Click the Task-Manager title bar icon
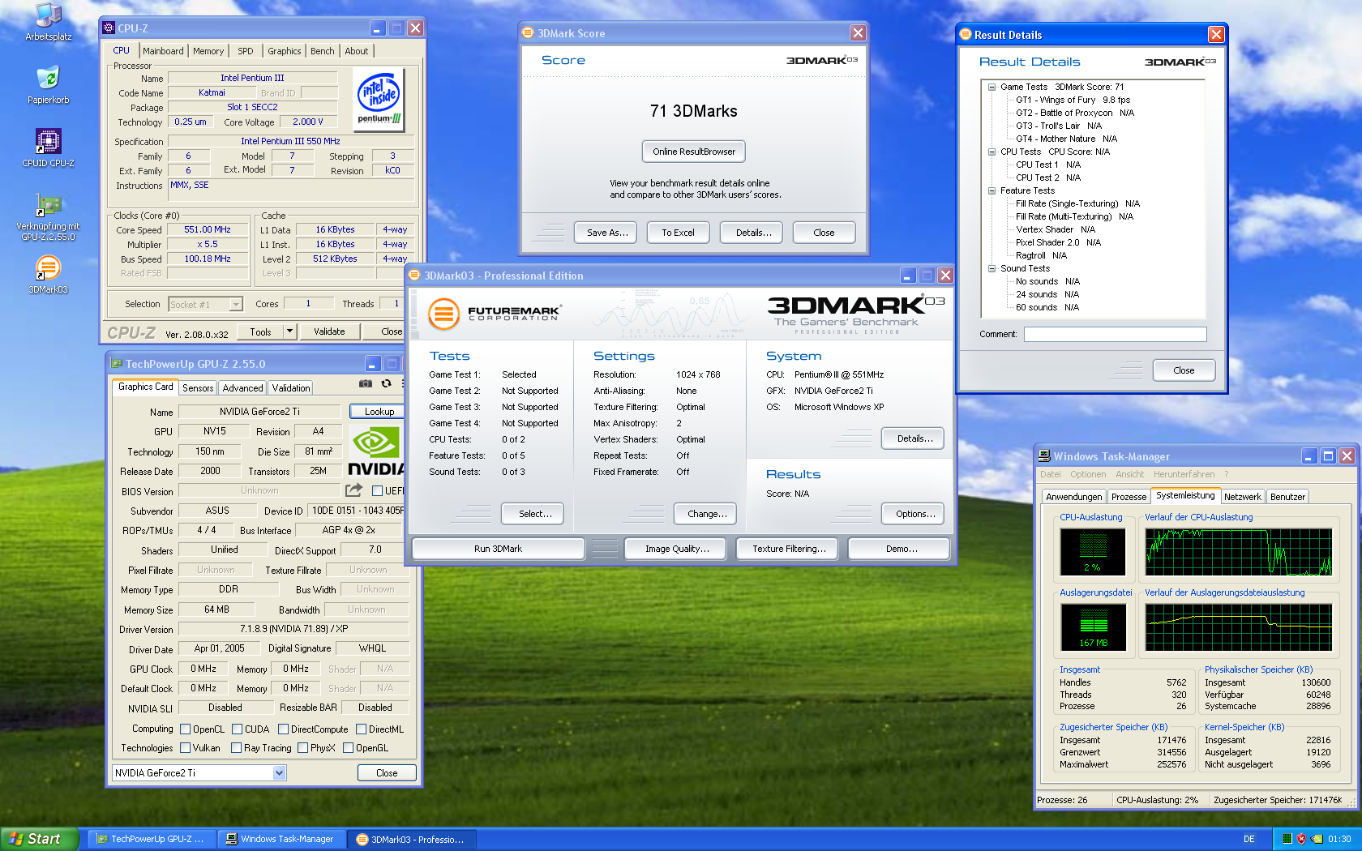The width and height of the screenshot is (1362, 851). pos(1045,456)
